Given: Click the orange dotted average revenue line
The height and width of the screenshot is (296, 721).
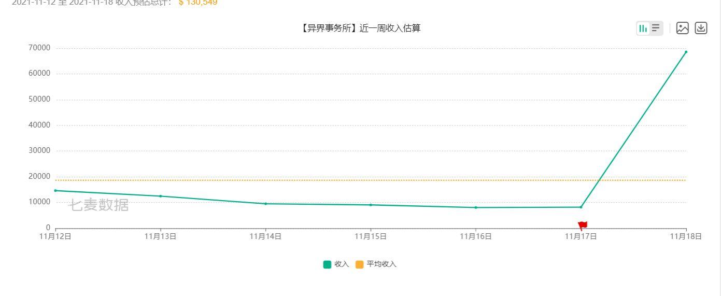Looking at the screenshot, I should point(311,180).
